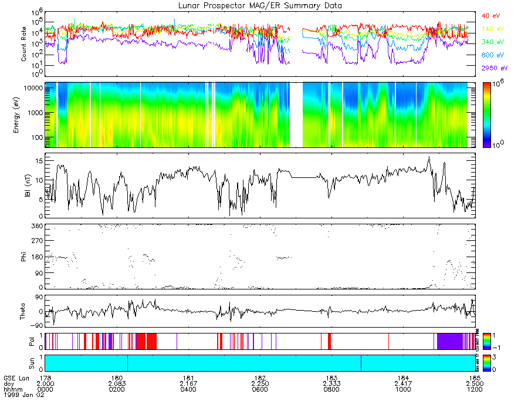The height and width of the screenshot is (411, 528).
Task: Click the doy row label
Action: [x=9, y=384]
